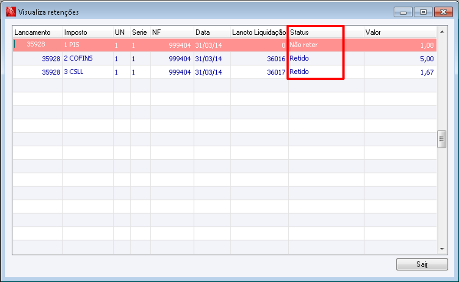Click the Status column header
This screenshot has width=459, height=282.
(x=326, y=32)
